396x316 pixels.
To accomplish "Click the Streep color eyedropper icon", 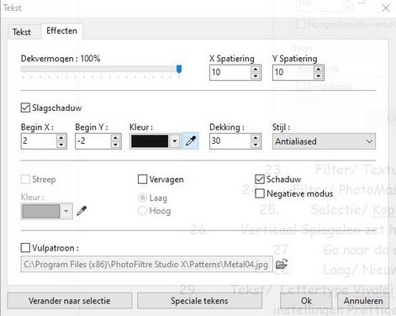I will click(82, 211).
